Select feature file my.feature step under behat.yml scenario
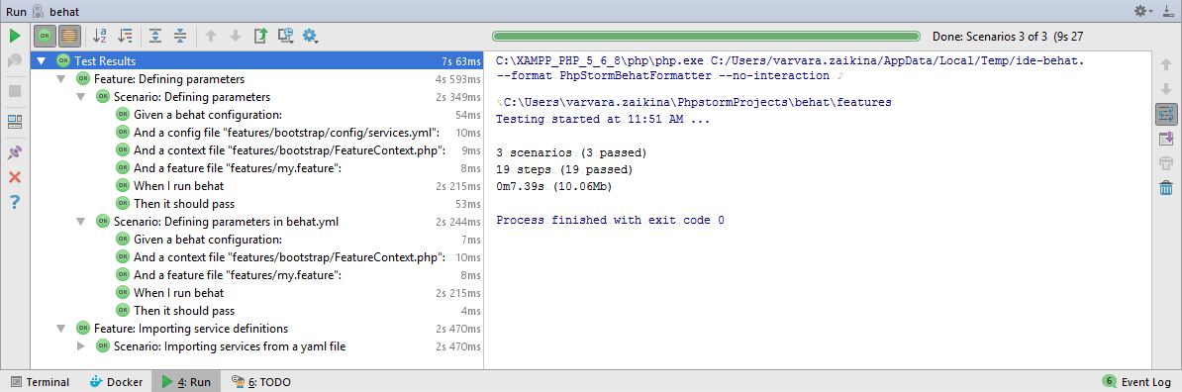 [257, 275]
